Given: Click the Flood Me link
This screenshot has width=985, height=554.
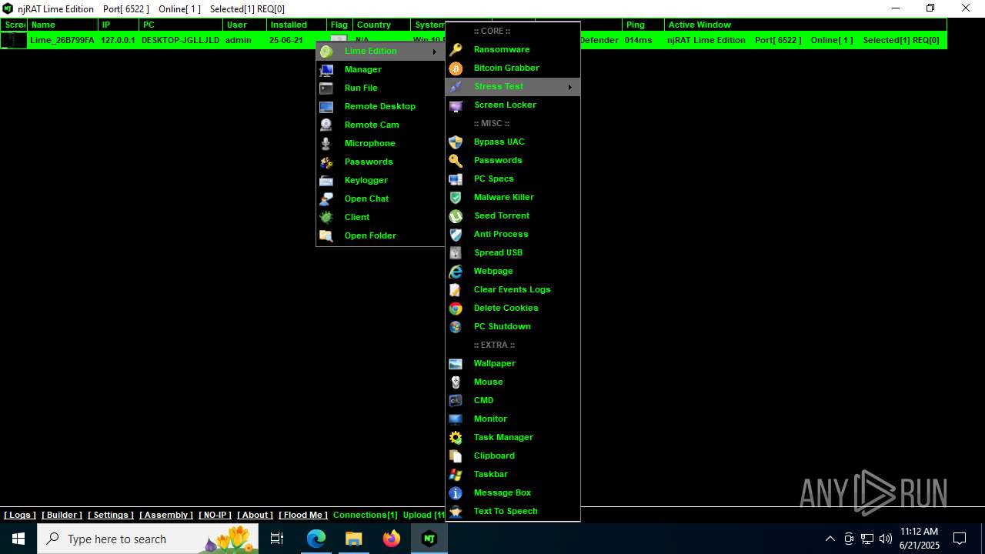Looking at the screenshot, I should click(303, 515).
